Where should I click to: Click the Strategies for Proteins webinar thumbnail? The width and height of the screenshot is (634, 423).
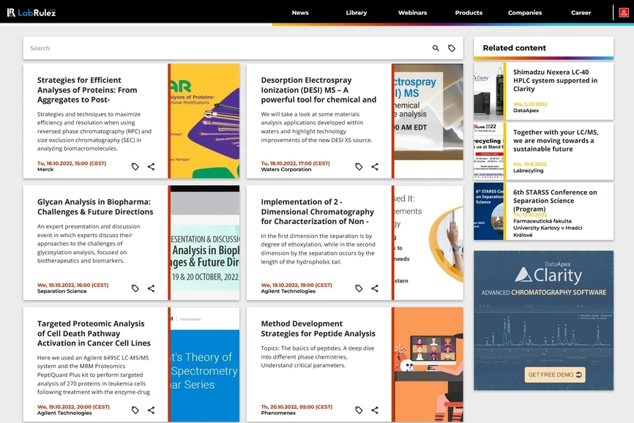click(205, 121)
